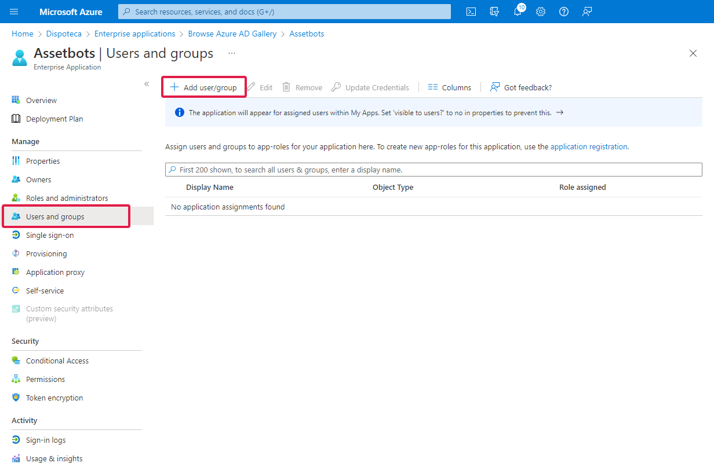Click the arrow in the info banner
The image size is (714, 463).
click(x=560, y=112)
